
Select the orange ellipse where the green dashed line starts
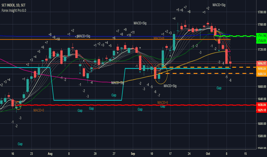217,36
